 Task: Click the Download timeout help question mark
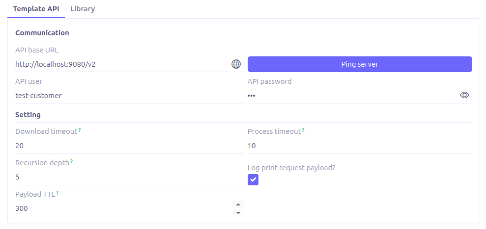pos(80,130)
